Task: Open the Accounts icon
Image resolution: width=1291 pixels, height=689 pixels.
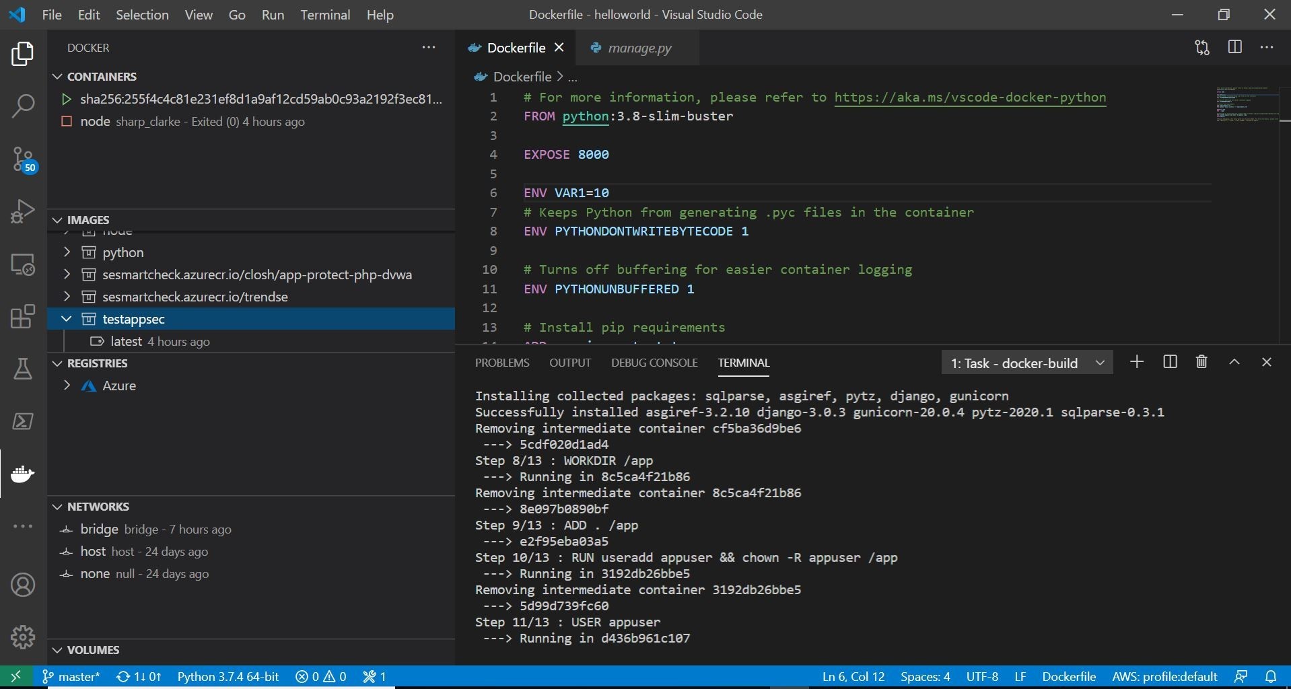Action: pyautogui.click(x=23, y=585)
